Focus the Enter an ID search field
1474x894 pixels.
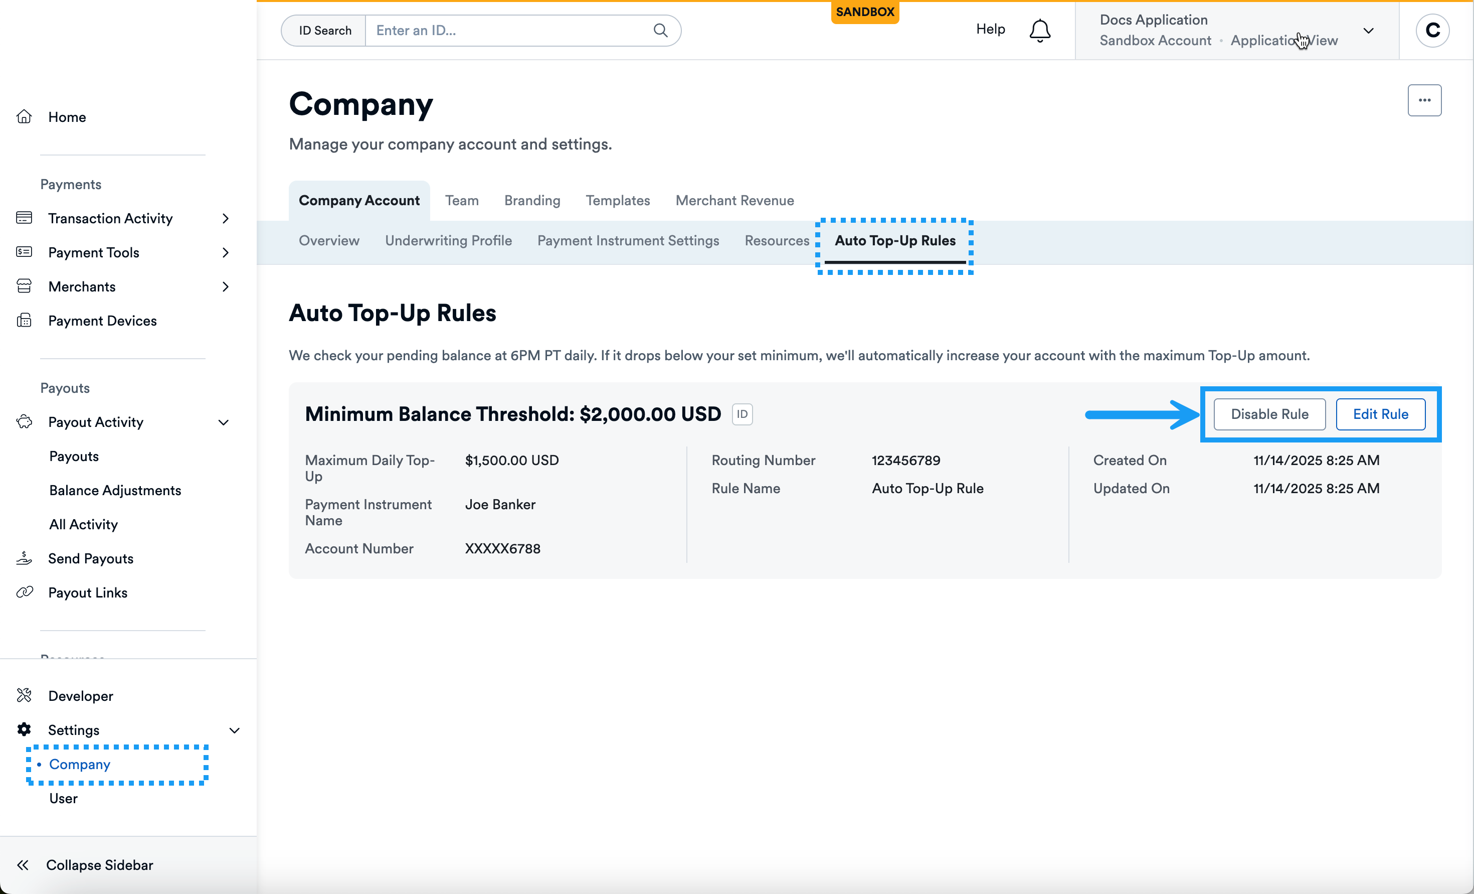click(508, 31)
